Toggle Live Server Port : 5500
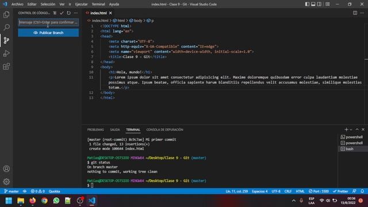The height and width of the screenshot is (207, 368). click(319, 191)
